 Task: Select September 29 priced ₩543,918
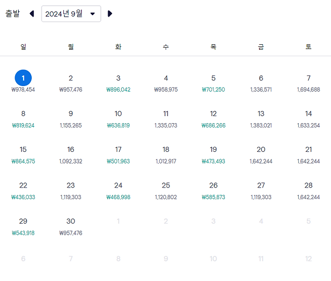click(23, 227)
